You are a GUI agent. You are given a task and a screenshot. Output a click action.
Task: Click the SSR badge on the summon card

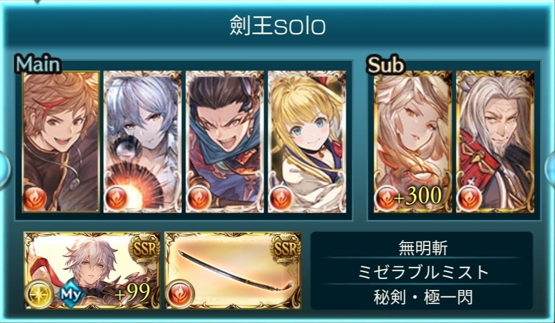tap(144, 248)
